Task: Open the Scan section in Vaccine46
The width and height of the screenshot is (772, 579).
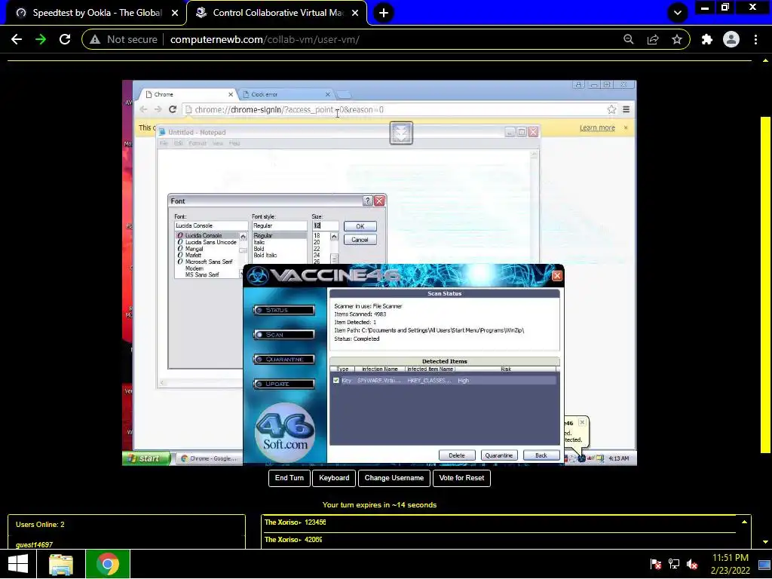Action: coord(284,334)
